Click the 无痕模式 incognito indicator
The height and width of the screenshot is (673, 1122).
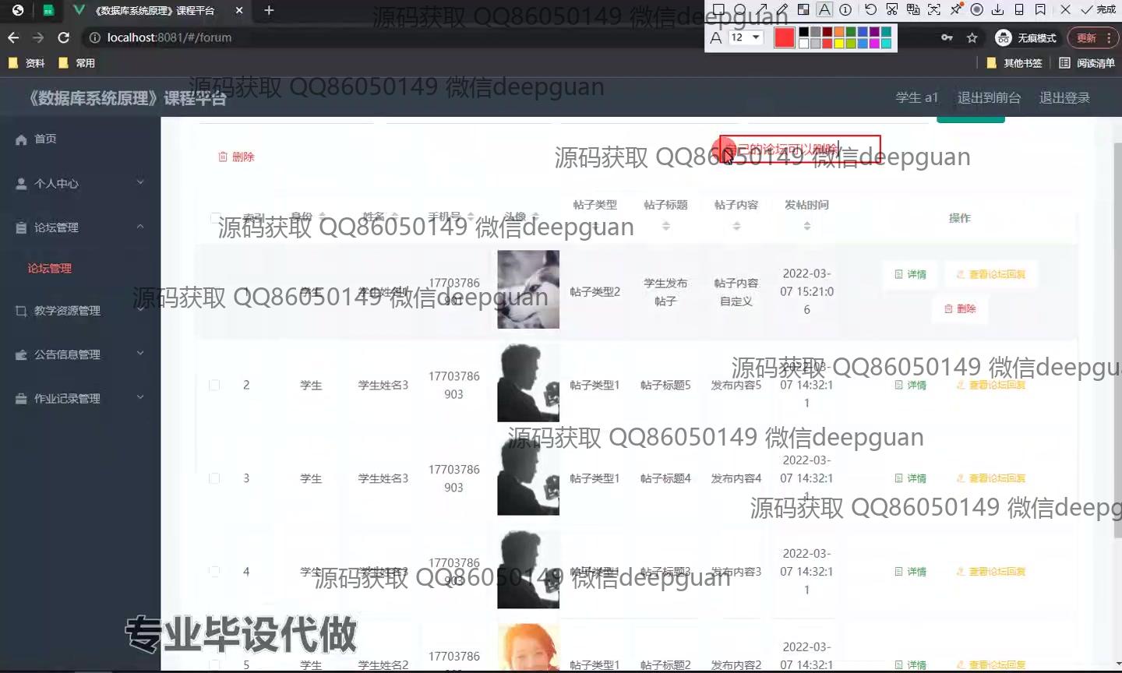click(x=1026, y=37)
